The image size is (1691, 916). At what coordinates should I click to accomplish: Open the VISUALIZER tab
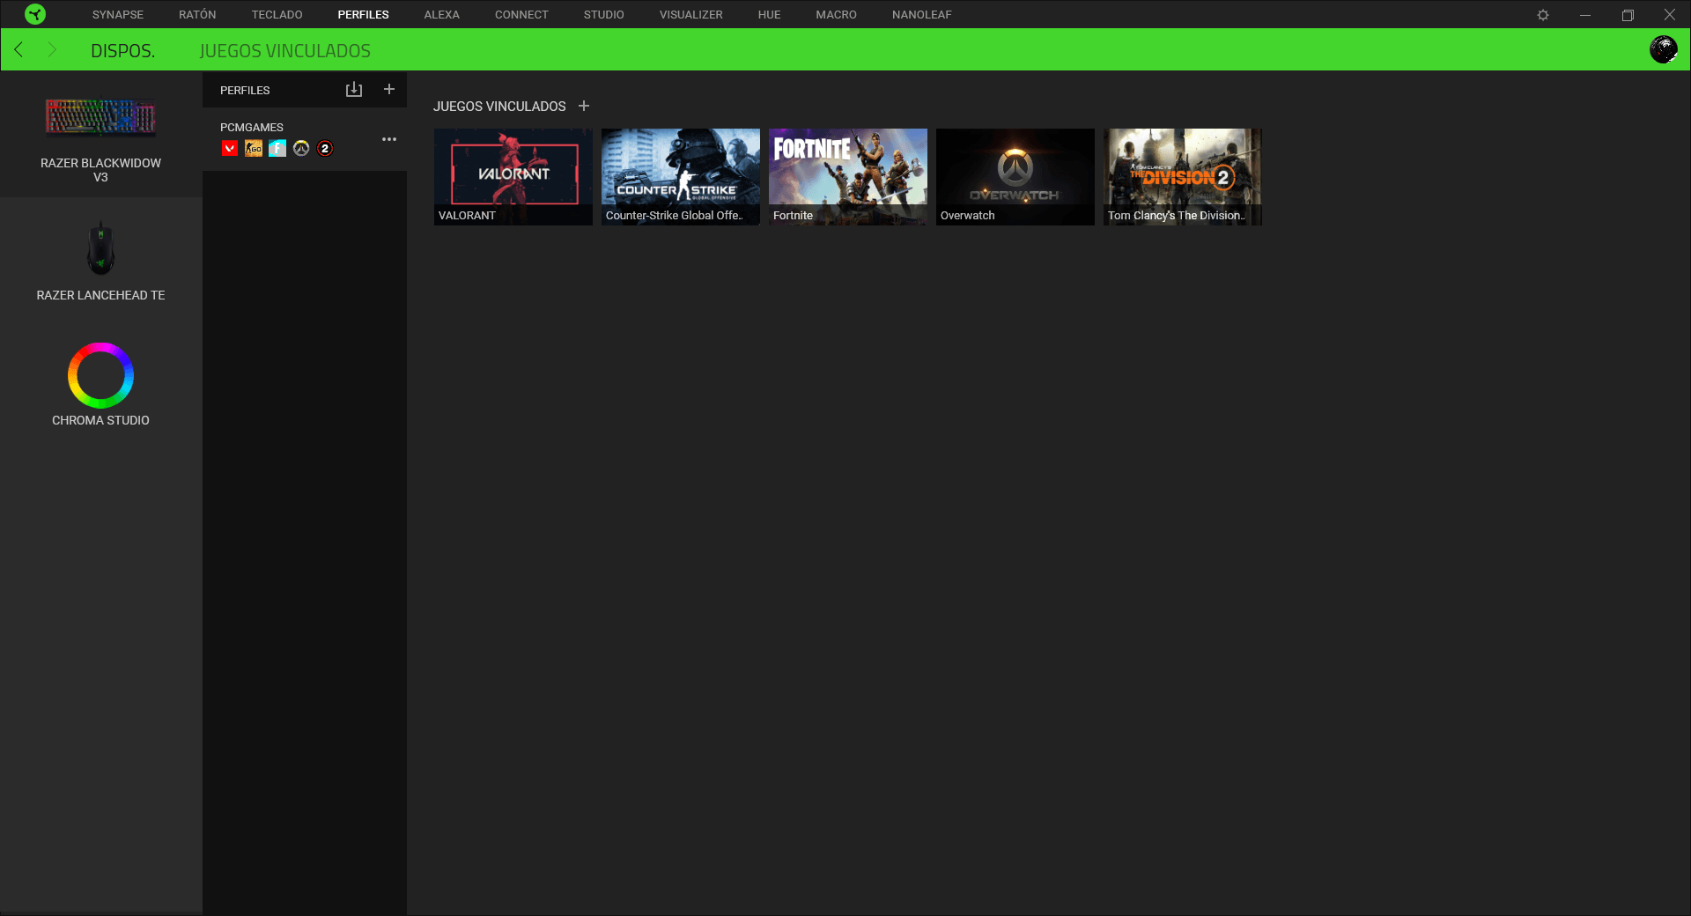[x=690, y=15]
